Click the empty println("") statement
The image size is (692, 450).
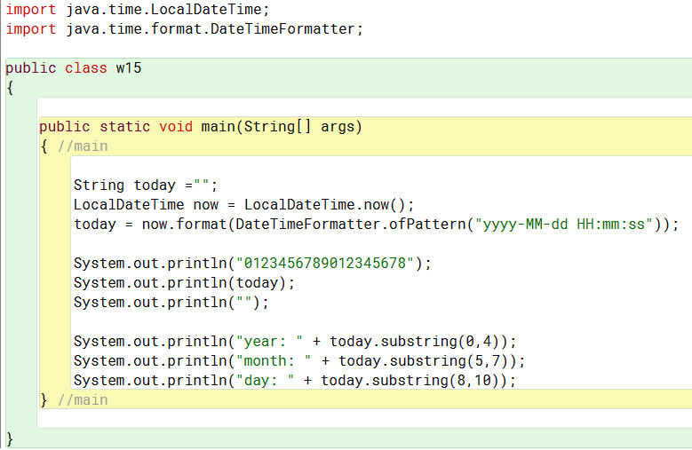coord(171,303)
